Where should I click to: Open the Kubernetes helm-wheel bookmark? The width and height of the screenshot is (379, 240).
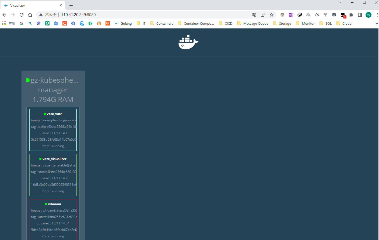pos(73,23)
